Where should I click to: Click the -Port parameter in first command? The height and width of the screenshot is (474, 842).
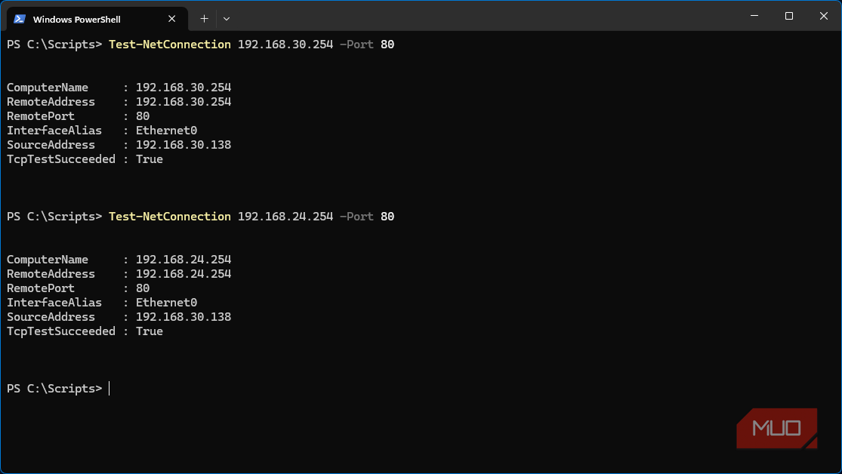pyautogui.click(x=356, y=44)
